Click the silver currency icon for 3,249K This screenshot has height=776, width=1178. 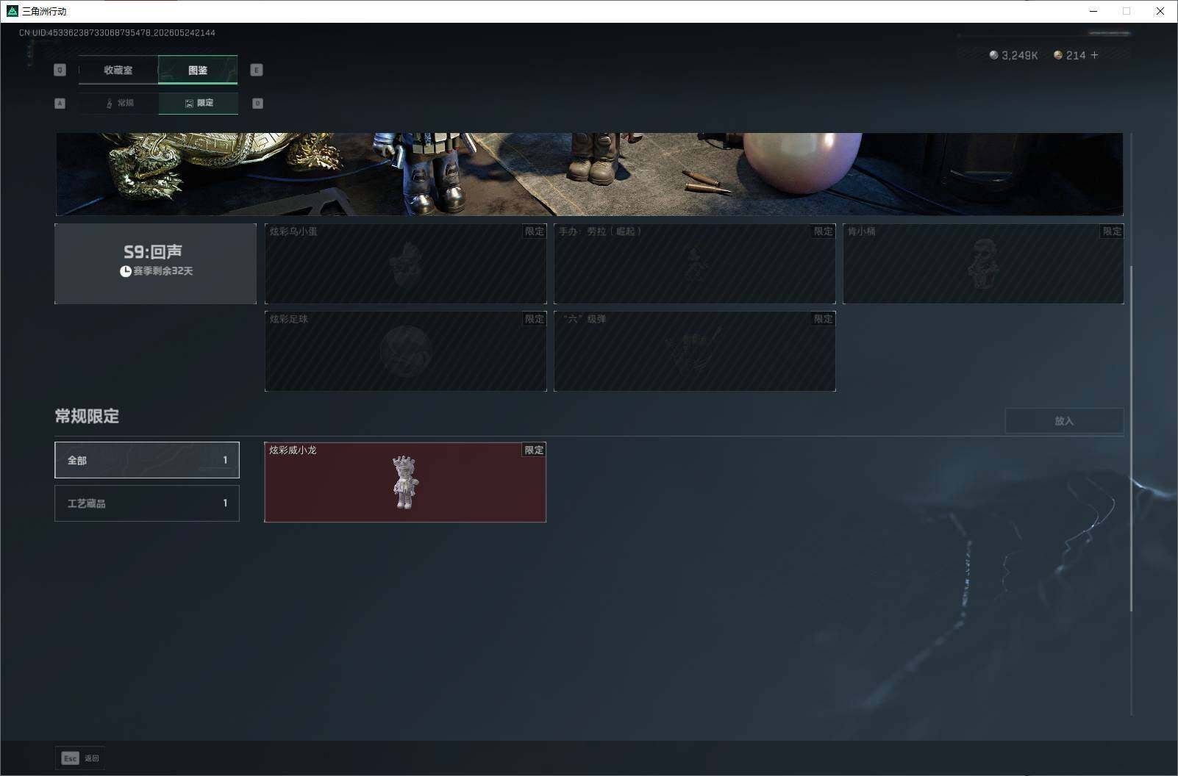point(993,55)
